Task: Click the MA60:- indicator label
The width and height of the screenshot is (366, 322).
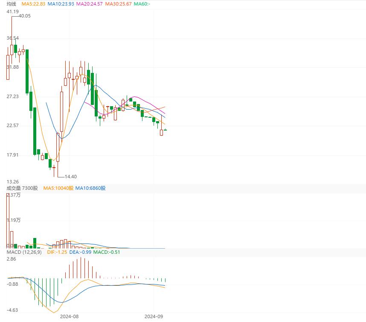Action: click(142, 4)
